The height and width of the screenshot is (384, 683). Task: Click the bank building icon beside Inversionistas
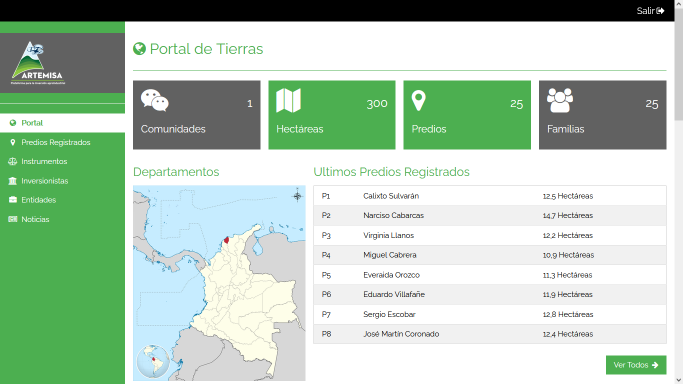12,181
